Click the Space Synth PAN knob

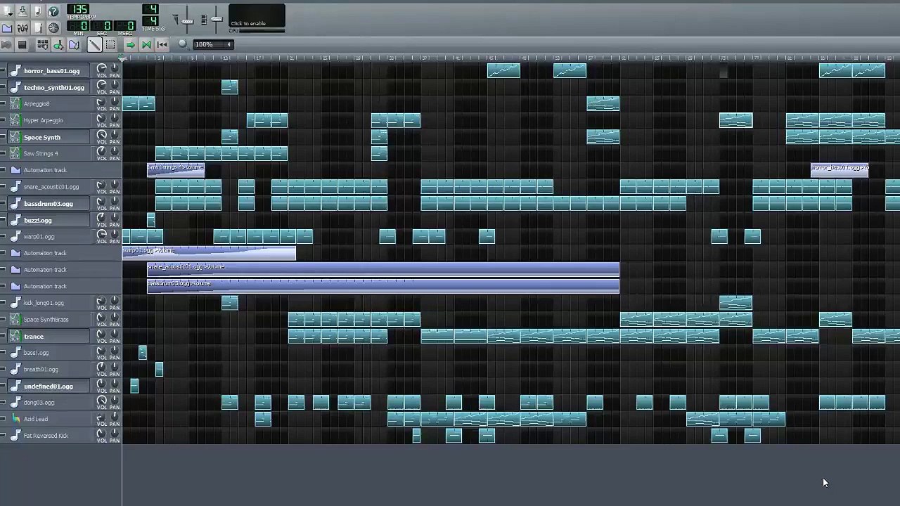114,136
